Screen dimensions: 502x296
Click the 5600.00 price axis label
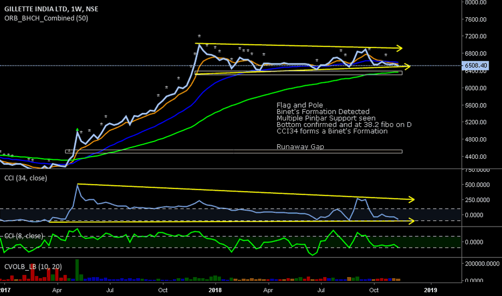476,105
